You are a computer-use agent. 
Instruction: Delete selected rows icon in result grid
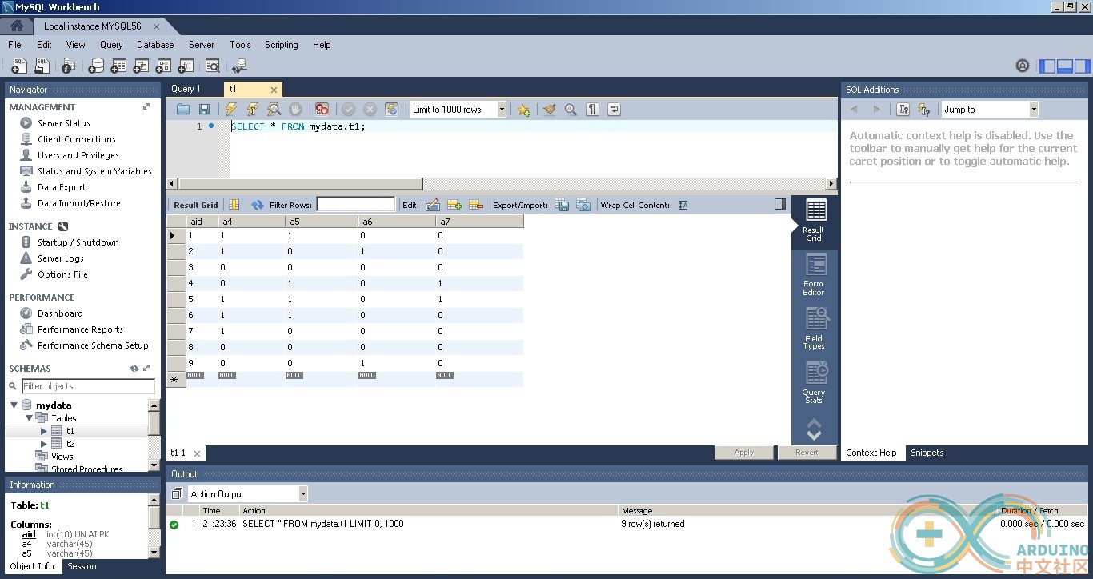point(476,205)
